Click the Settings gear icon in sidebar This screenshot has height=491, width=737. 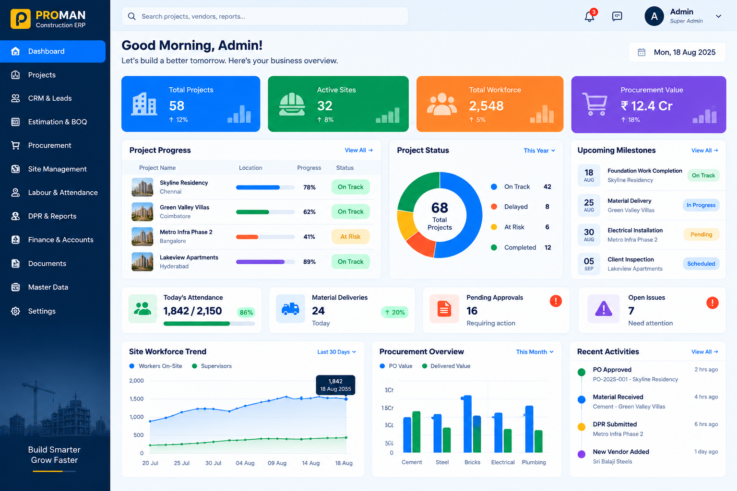[x=15, y=311]
